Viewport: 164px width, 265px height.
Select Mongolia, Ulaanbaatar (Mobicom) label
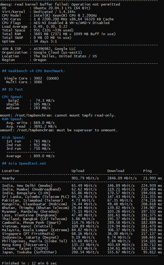pos(34,204)
